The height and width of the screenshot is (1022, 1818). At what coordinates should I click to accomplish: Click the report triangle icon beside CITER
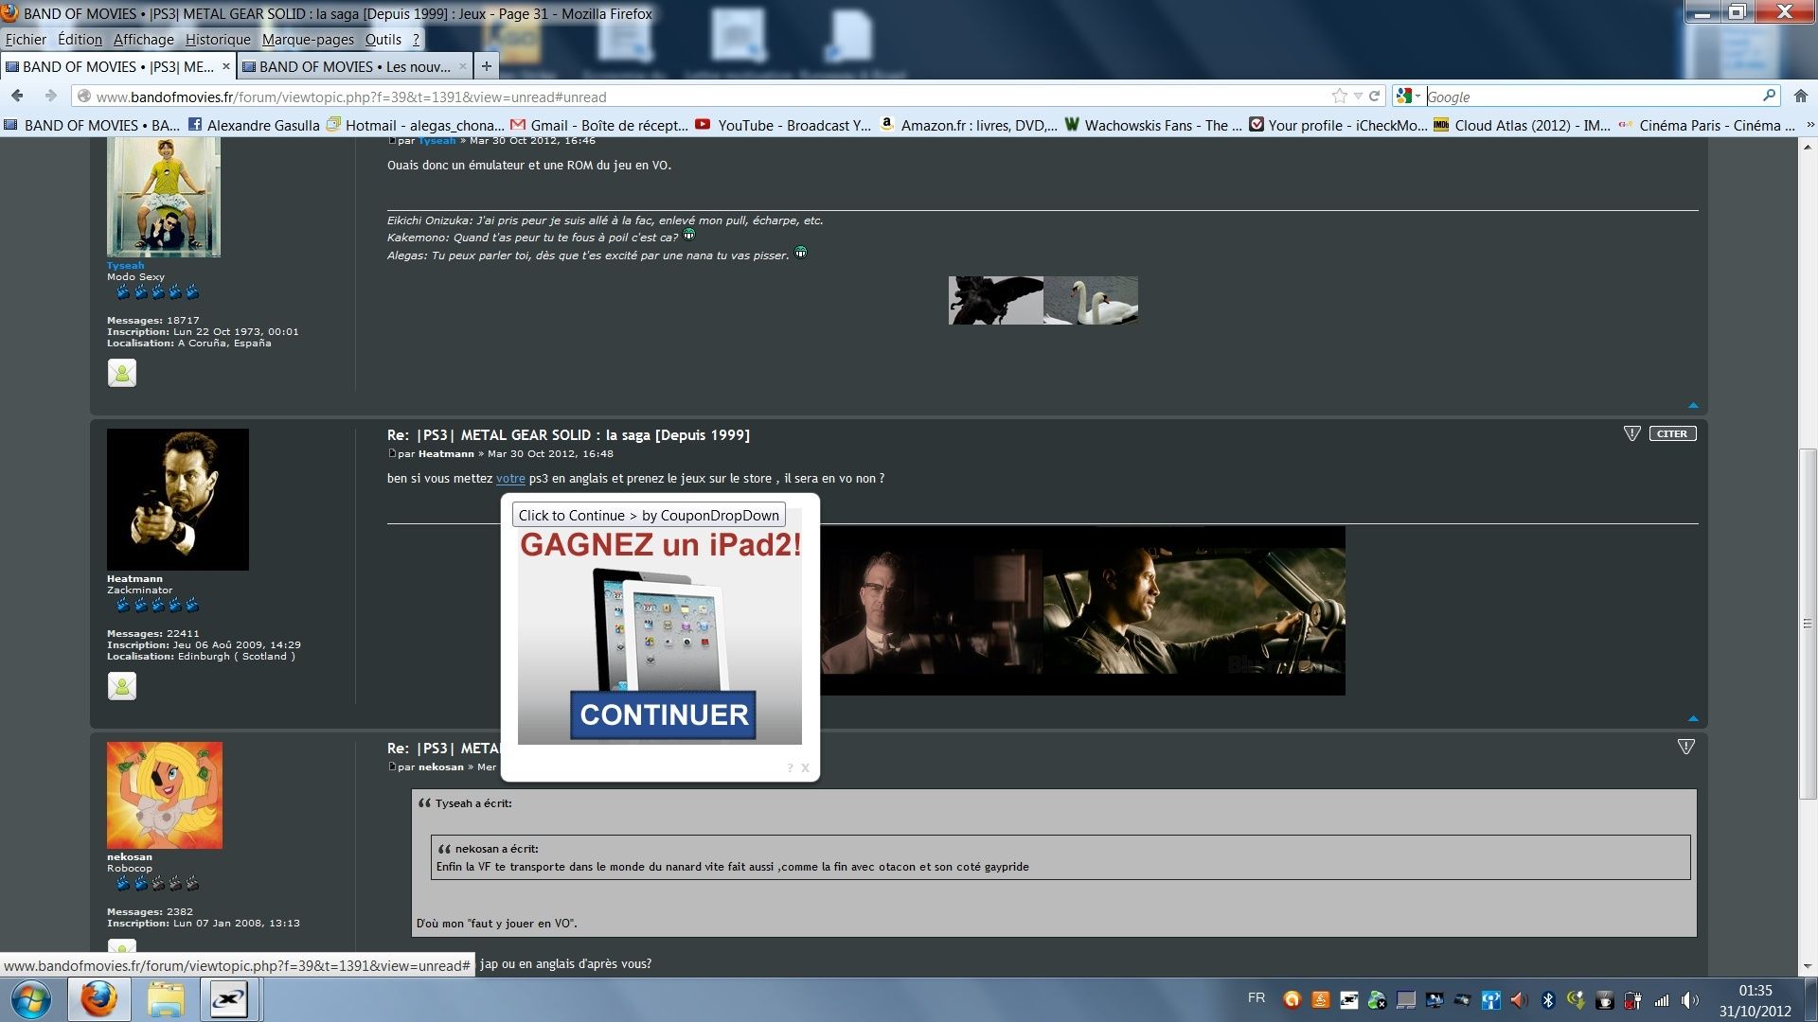tap(1632, 433)
